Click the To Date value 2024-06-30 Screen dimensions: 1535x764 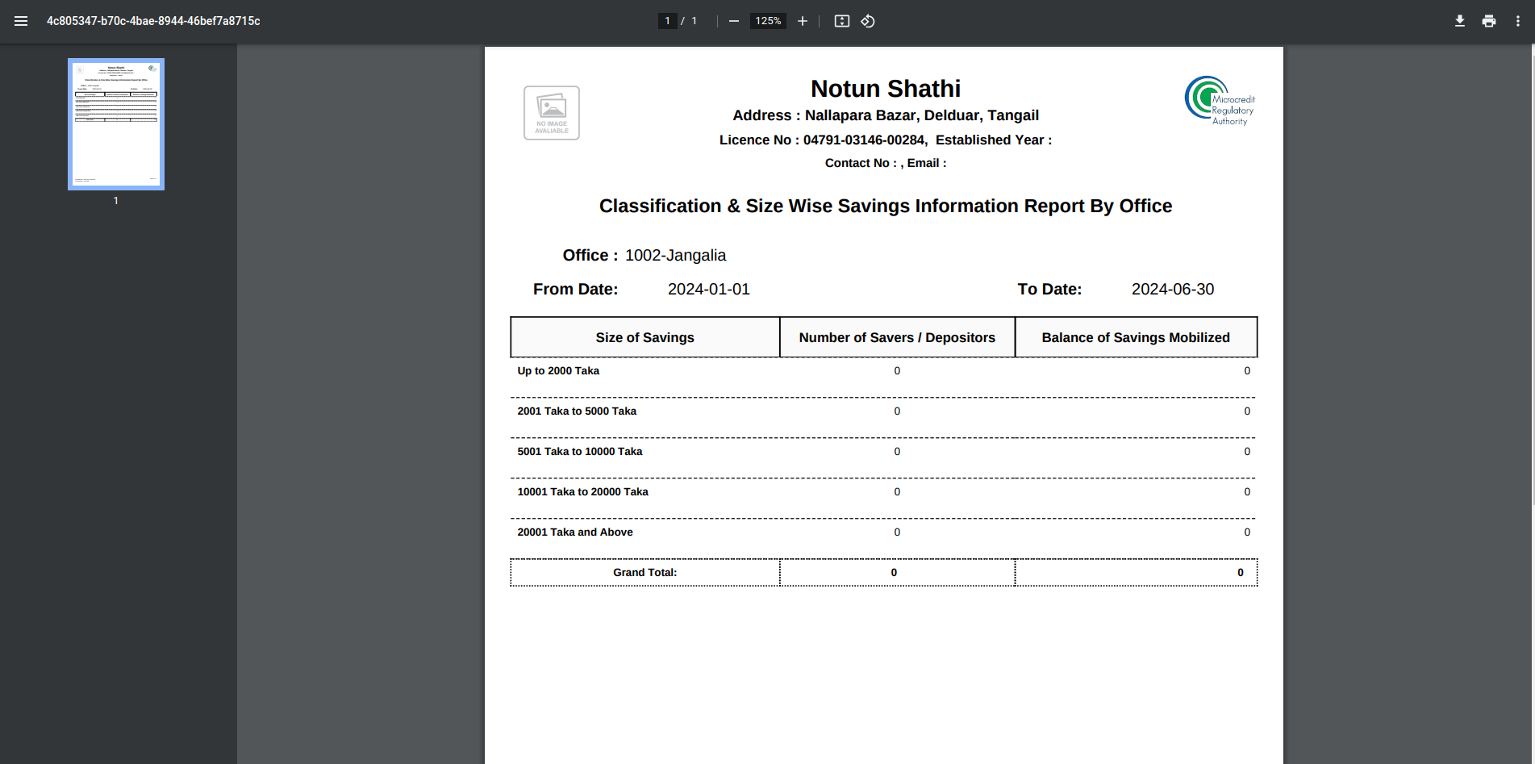coord(1172,289)
